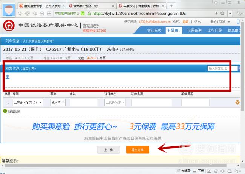245x174 pixels.
Task: Click the 证件号码 ID number field
Action: [152, 102]
